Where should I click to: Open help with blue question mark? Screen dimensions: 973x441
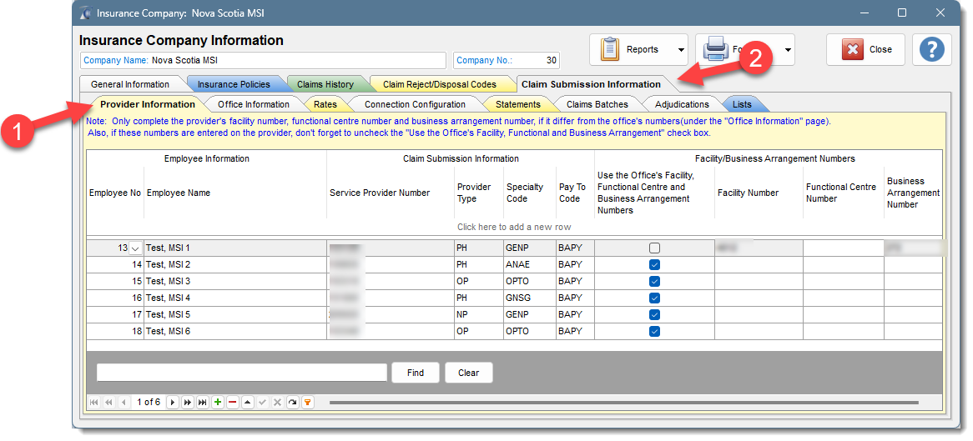931,50
